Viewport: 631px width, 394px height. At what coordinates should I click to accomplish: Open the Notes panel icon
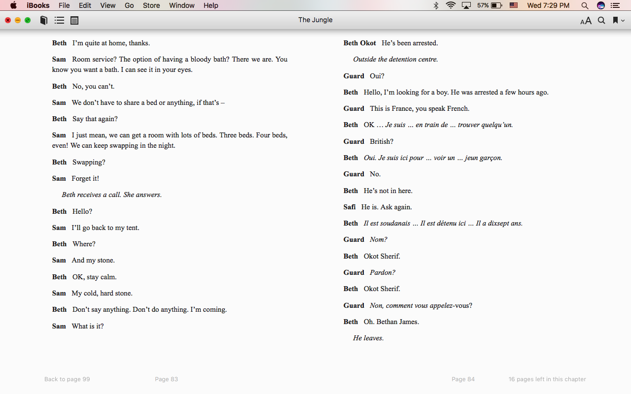(74, 20)
